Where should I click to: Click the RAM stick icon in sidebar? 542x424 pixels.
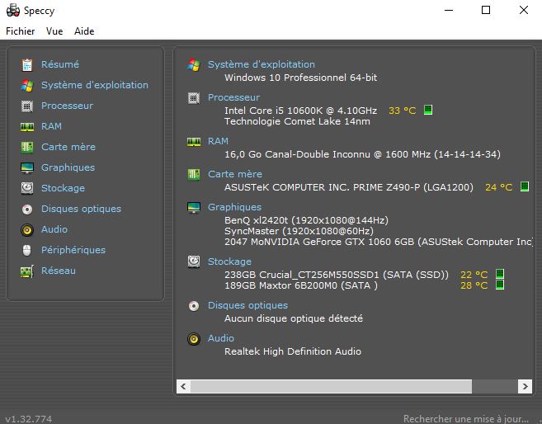tap(27, 126)
